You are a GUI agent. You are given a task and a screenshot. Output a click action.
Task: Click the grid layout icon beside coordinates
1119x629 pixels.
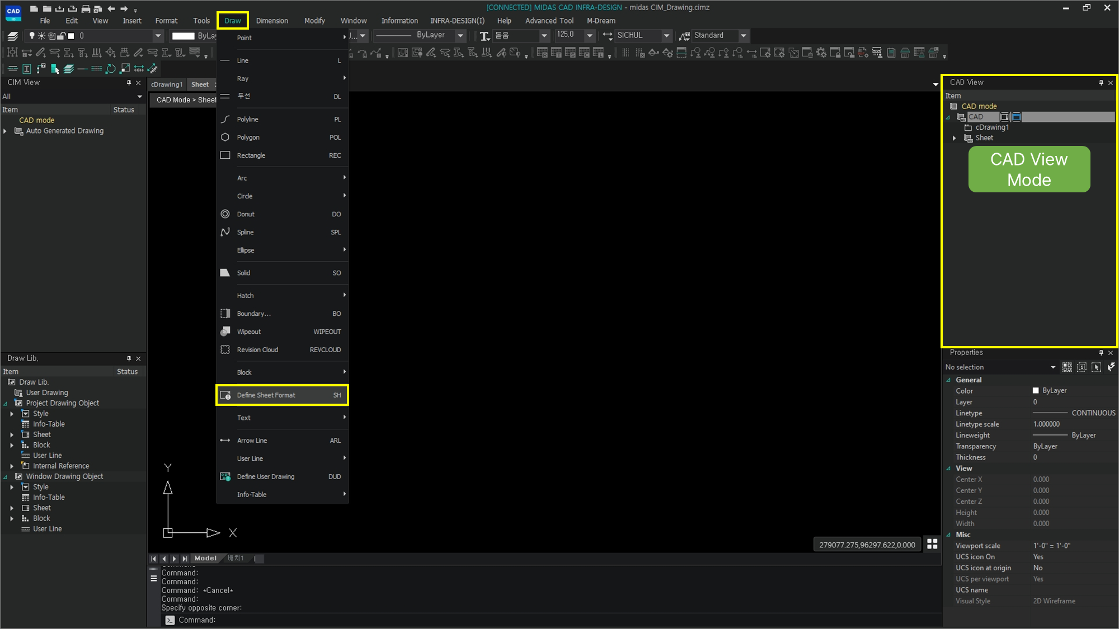point(932,544)
